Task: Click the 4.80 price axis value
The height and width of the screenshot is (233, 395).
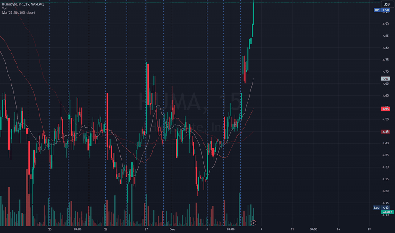Action: click(385, 48)
